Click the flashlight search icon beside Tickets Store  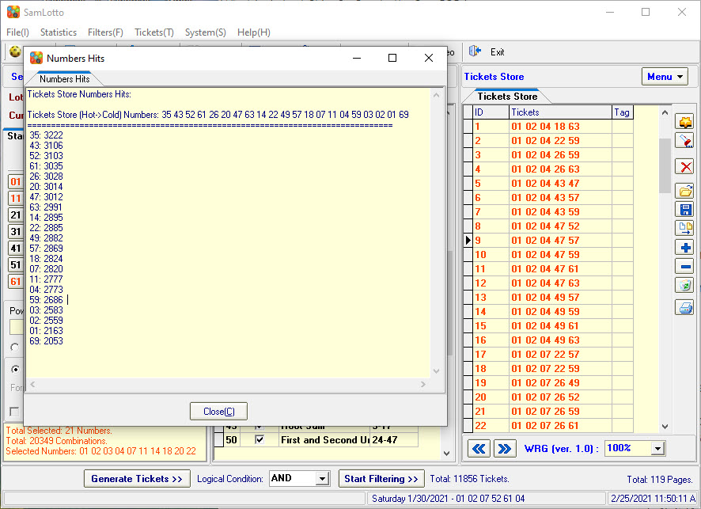coord(684,141)
